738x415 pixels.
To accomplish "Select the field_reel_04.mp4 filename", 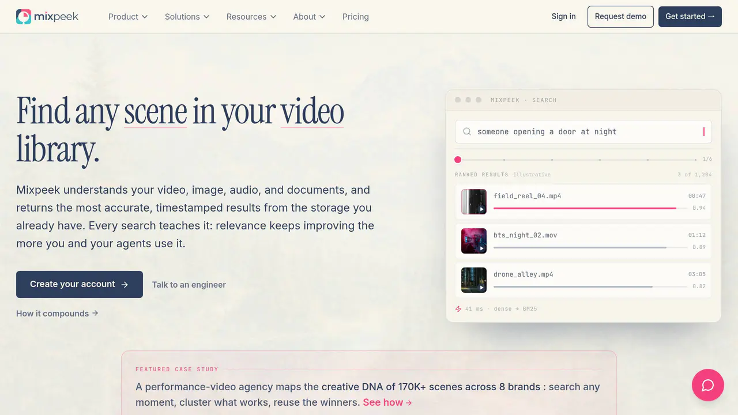I will tap(528, 196).
